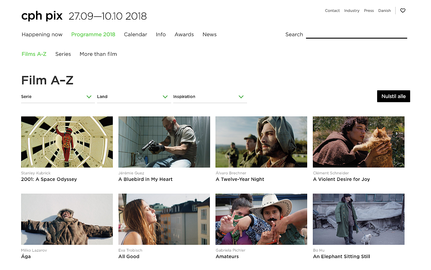The height and width of the screenshot is (270, 431).
Task: Click director name Clément Schneider
Action: [331, 173]
